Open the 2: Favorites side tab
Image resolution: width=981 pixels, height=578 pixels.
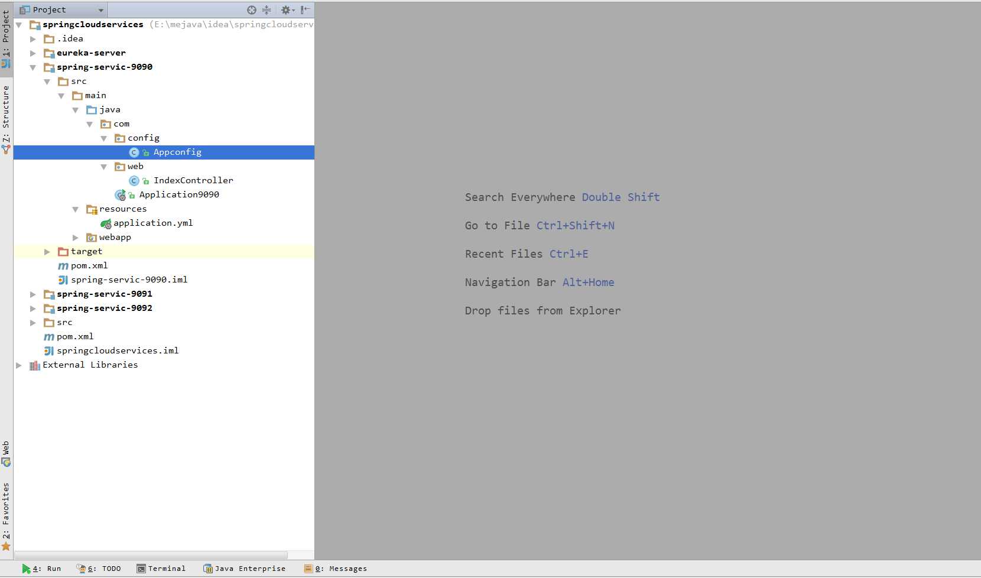(6, 517)
